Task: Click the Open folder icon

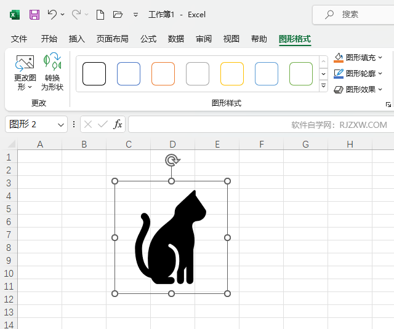Action: [118, 14]
